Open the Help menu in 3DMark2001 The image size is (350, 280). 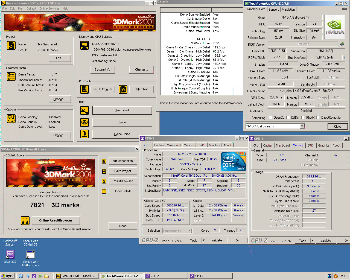65,8
